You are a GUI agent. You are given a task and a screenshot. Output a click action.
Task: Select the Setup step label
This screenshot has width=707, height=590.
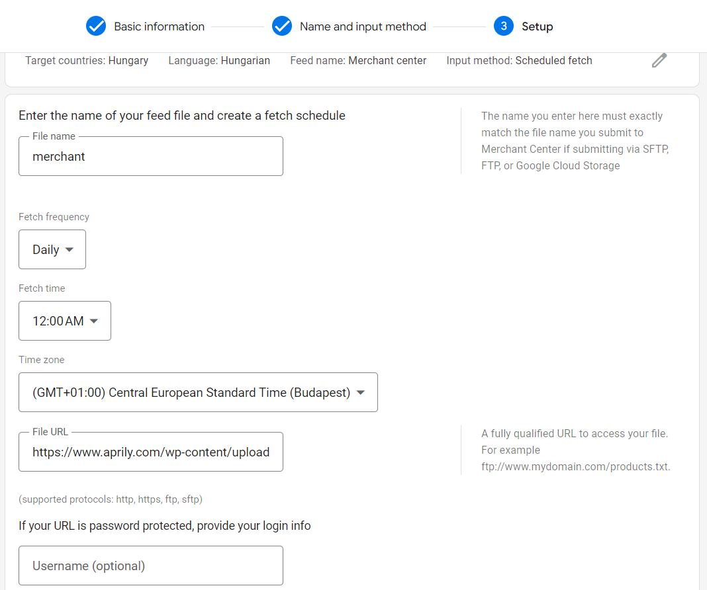(x=537, y=26)
